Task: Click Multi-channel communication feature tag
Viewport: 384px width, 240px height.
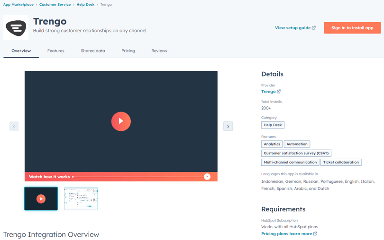Action: click(x=290, y=162)
